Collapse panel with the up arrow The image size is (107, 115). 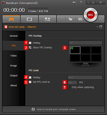[x=97, y=27]
